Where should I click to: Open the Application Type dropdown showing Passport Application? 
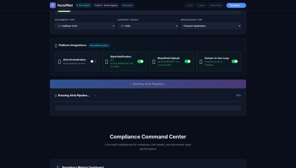[x=211, y=26]
